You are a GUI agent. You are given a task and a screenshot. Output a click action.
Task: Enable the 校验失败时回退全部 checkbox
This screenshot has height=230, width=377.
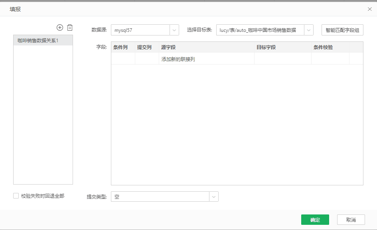(16, 196)
